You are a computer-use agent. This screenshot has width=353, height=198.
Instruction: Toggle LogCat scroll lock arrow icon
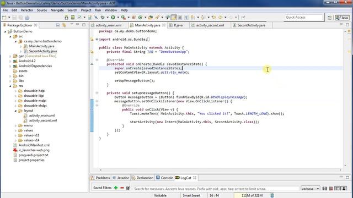pyautogui.click(x=344, y=189)
